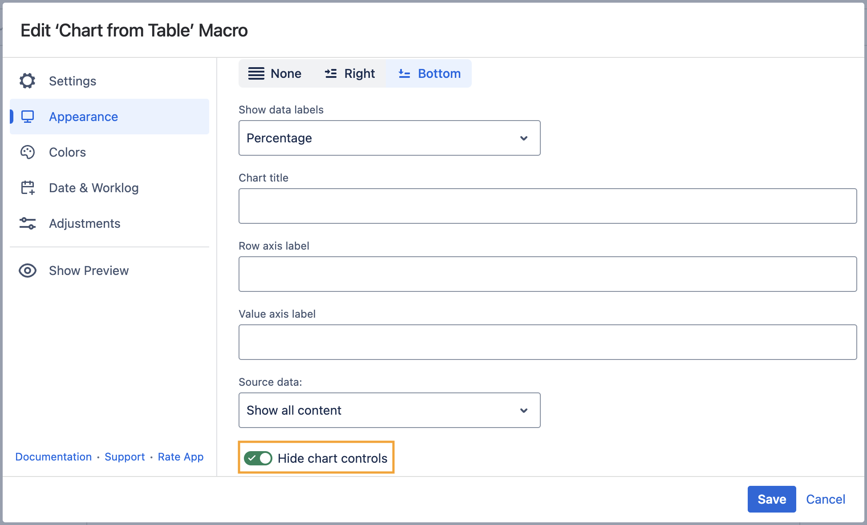Click the None legend position icon
The width and height of the screenshot is (867, 525).
(256, 73)
